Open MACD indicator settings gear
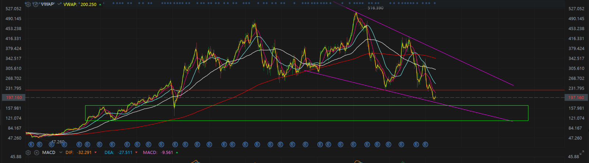Image resolution: width=589 pixels, height=163 pixels. click(28, 152)
